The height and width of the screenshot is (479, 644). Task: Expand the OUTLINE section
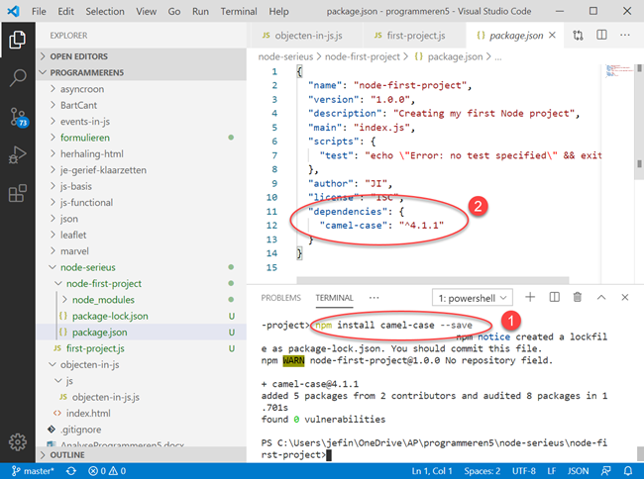(x=68, y=455)
